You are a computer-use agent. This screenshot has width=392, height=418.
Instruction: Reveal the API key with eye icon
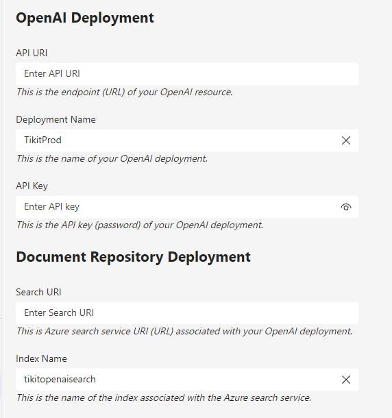[346, 207]
